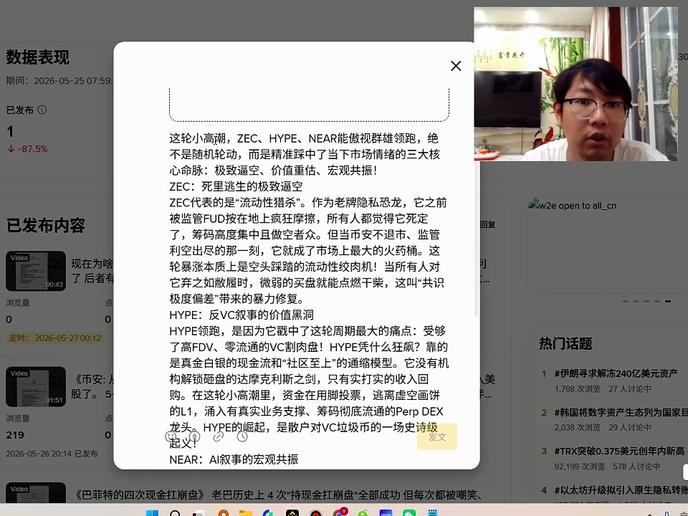Open the Notepad app from the taskbar
The image size is (688, 516).
point(433,513)
